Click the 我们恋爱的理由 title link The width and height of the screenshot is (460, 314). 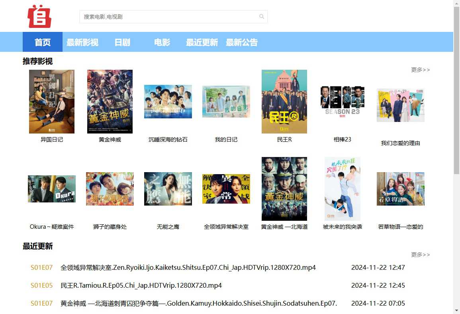click(x=400, y=143)
